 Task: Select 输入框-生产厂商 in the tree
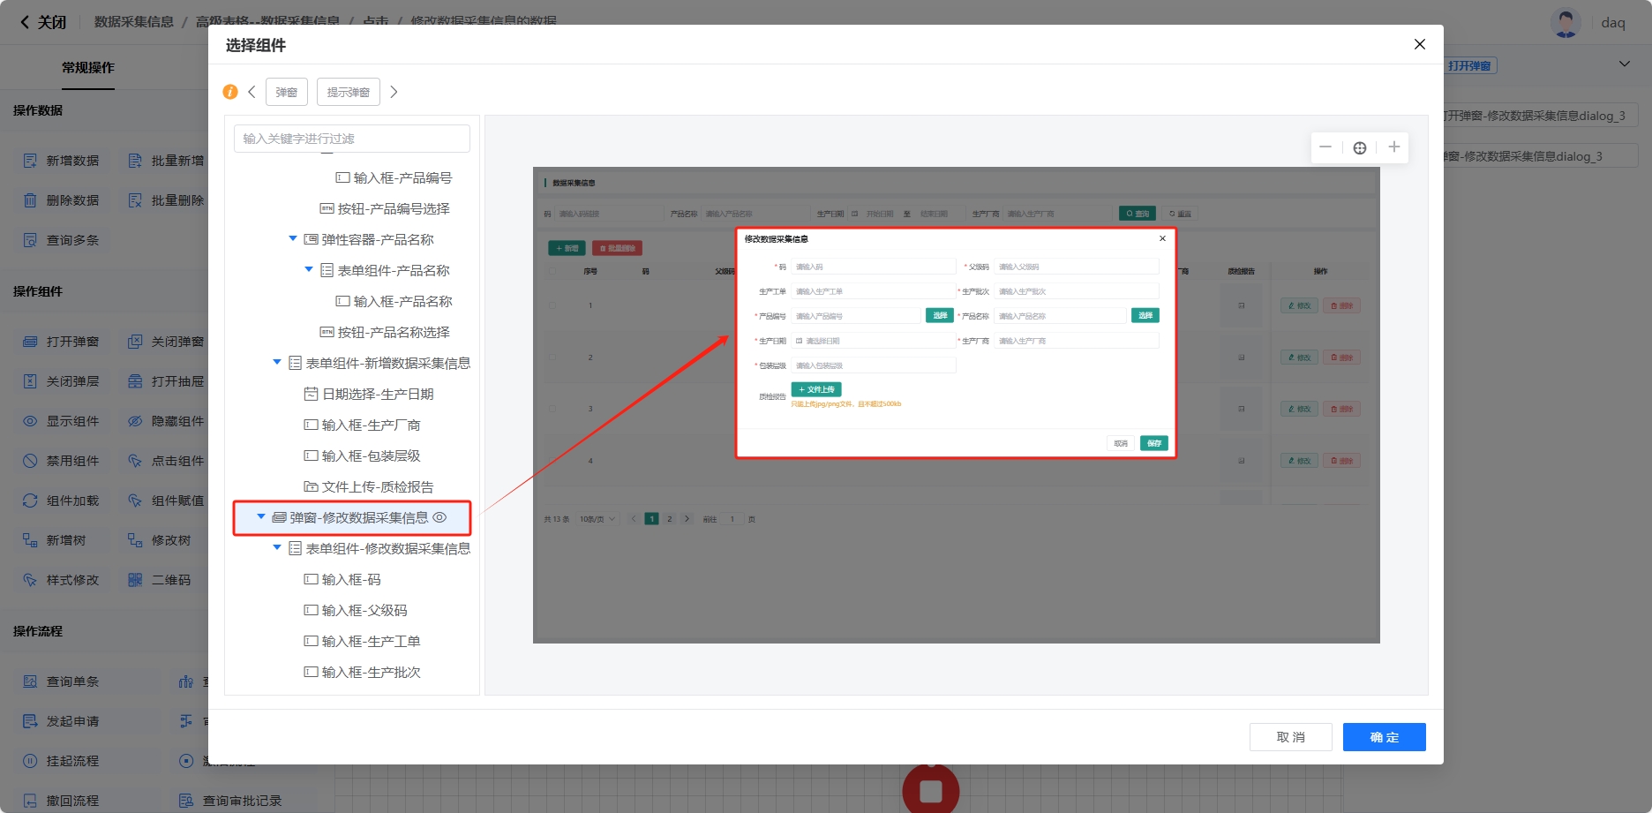(x=371, y=425)
